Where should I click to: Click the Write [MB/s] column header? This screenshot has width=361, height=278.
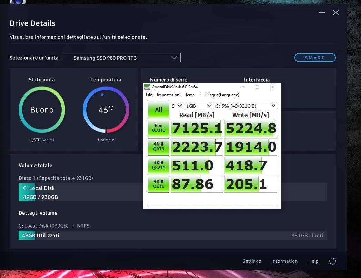250,115
